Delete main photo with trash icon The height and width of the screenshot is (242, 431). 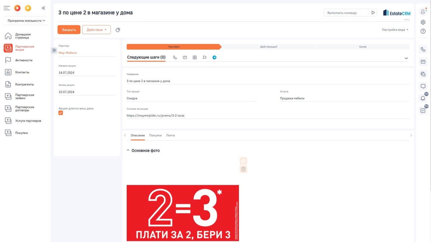coord(243,169)
